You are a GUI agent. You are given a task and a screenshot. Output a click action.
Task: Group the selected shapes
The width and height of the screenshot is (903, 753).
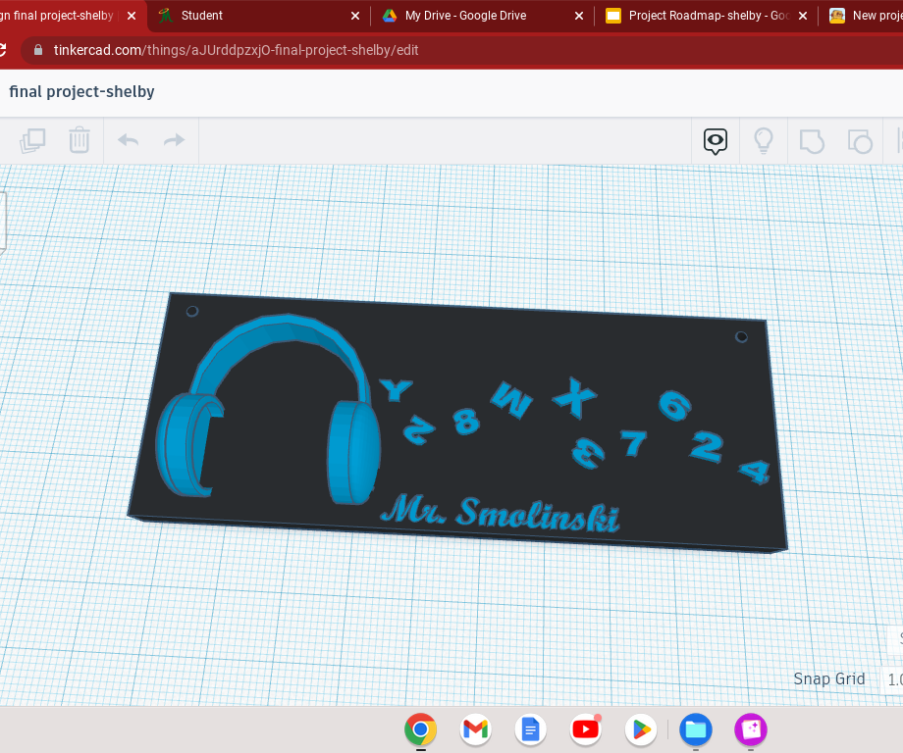click(812, 140)
